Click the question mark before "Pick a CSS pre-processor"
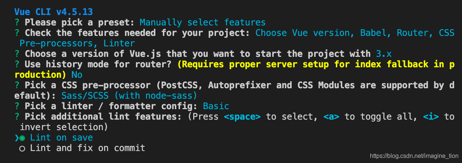Viewport: 462px width, 163px height. coord(17,85)
